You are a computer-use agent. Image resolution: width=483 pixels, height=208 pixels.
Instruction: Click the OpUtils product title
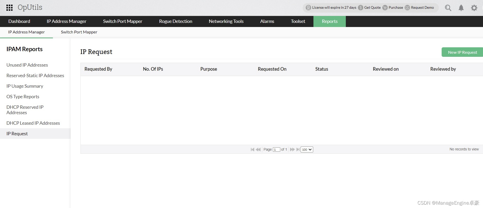pyautogui.click(x=30, y=7)
